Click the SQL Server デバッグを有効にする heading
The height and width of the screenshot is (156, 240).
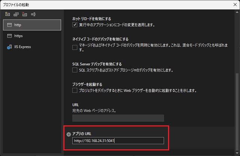tap(97, 64)
